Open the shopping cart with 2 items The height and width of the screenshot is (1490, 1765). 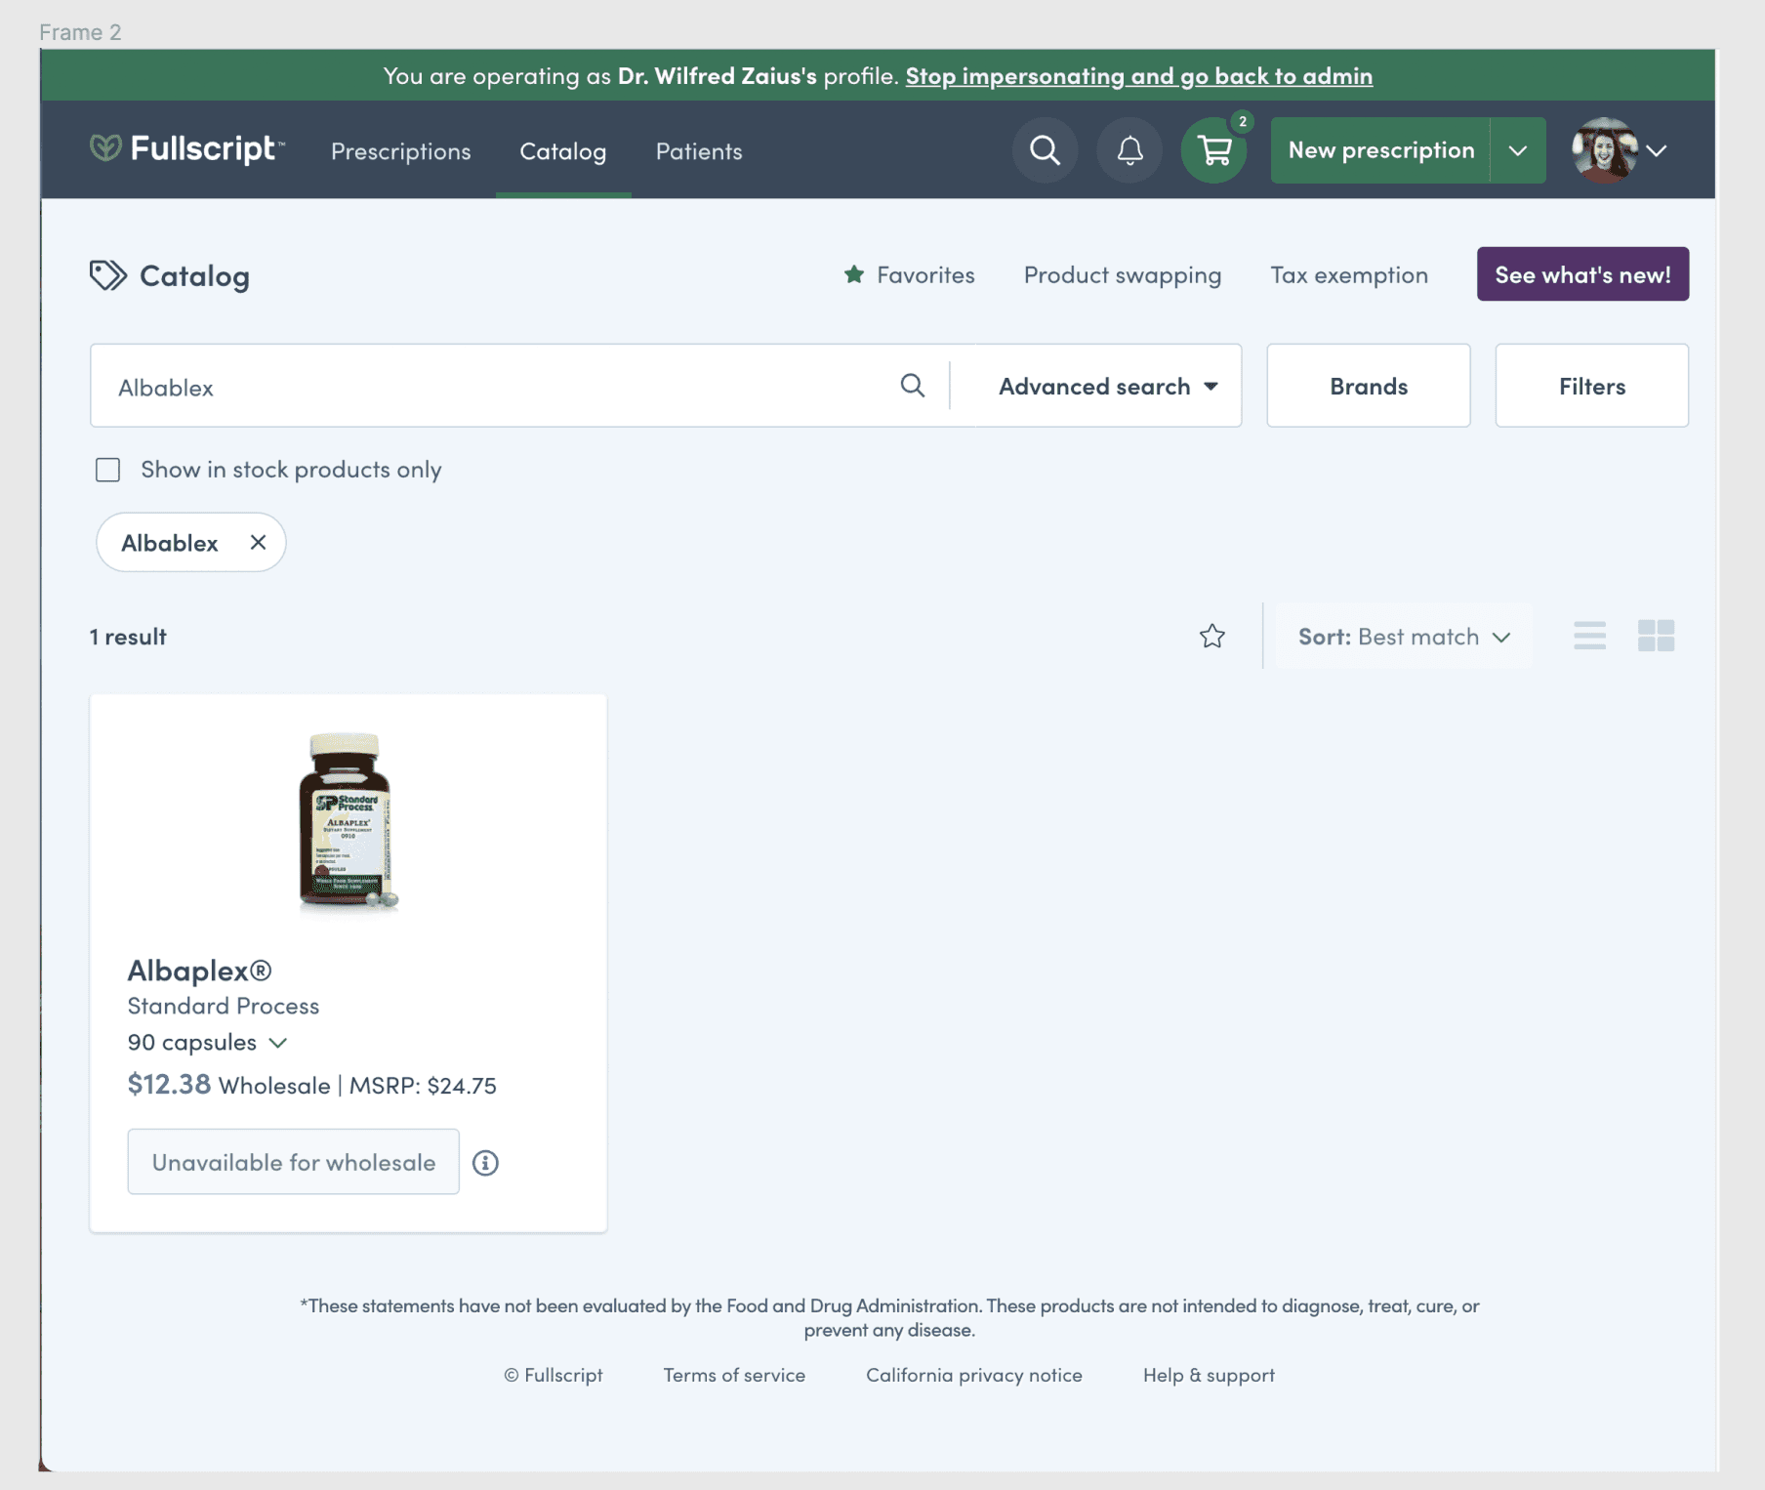[1214, 150]
